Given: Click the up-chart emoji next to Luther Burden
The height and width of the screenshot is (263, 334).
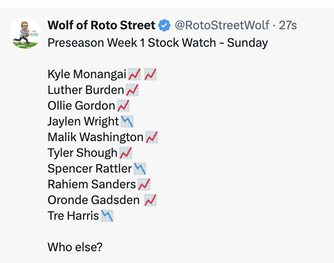Looking at the screenshot, I should (x=132, y=90).
